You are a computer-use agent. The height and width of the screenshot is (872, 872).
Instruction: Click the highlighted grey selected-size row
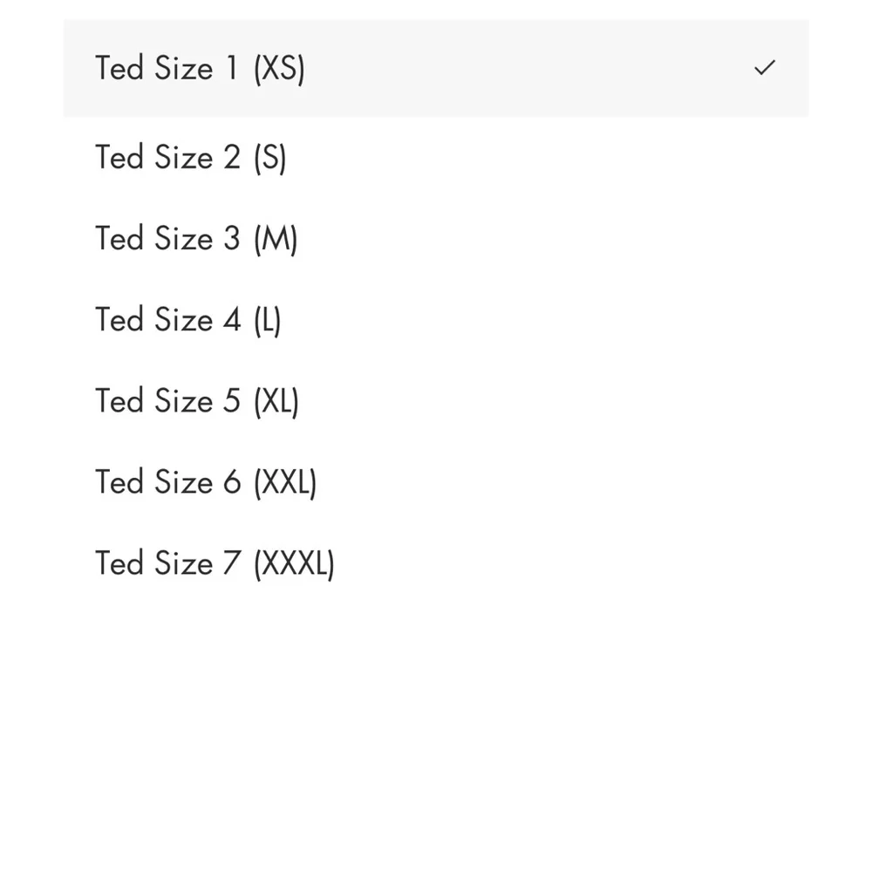(x=436, y=68)
